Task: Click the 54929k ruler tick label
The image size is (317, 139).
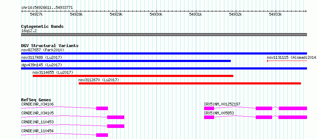Action: (116, 14)
